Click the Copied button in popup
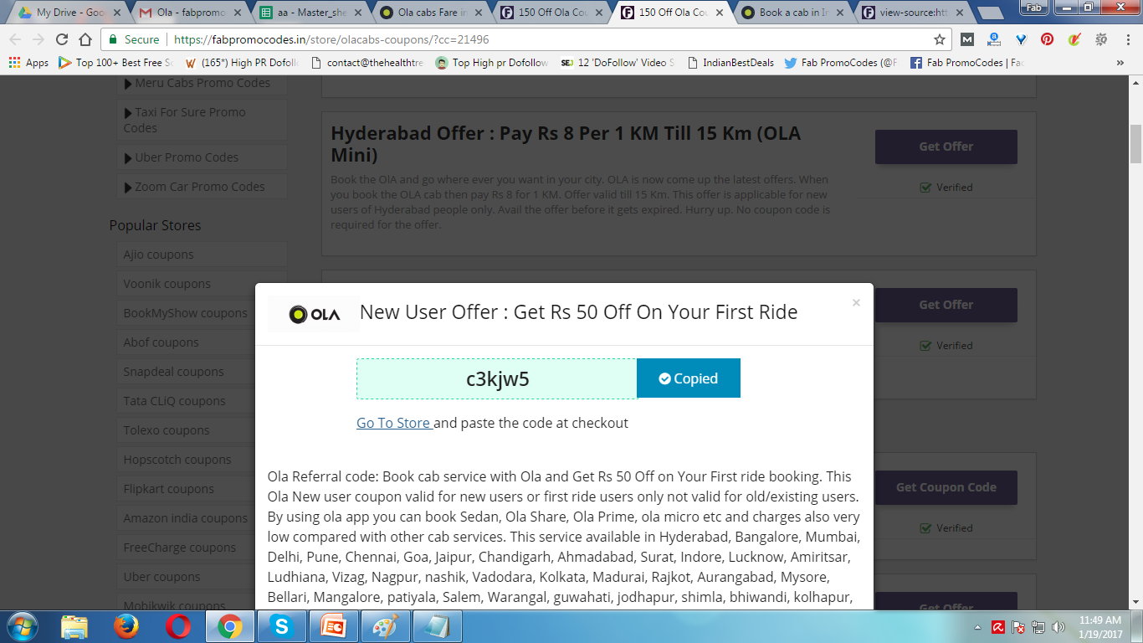Viewport: 1143px width, 643px height. (689, 378)
